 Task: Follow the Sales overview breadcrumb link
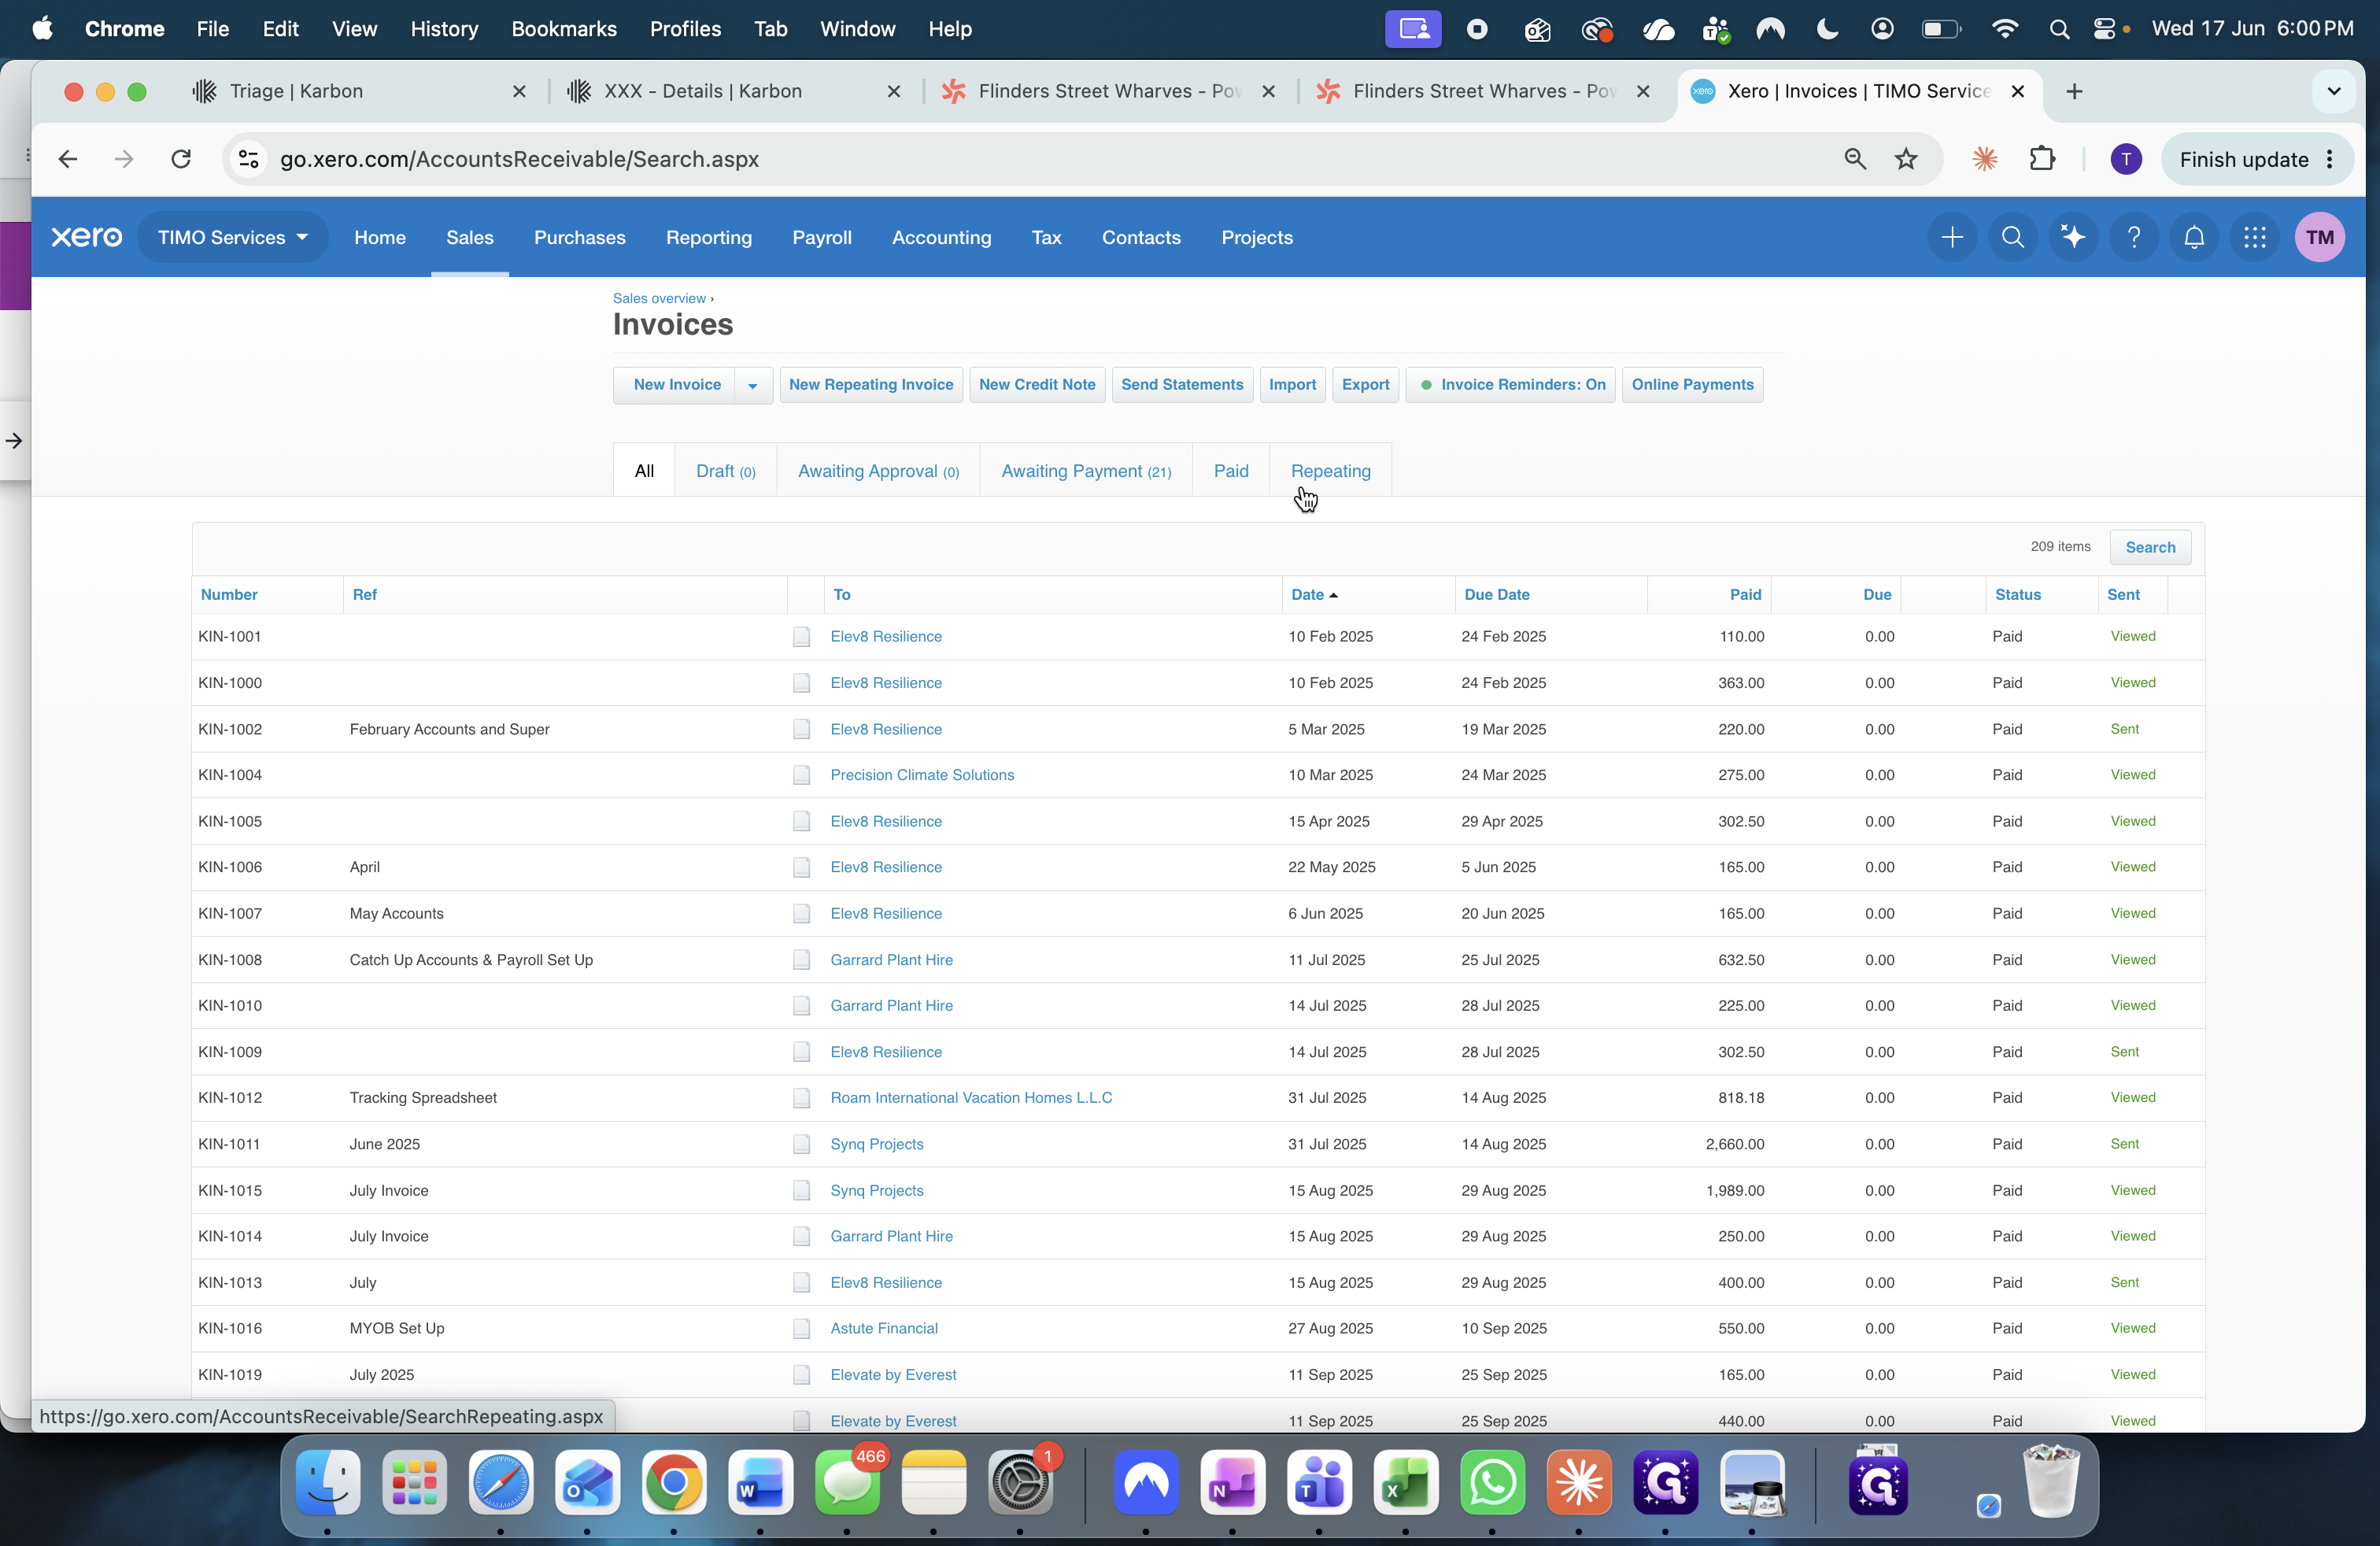659,298
